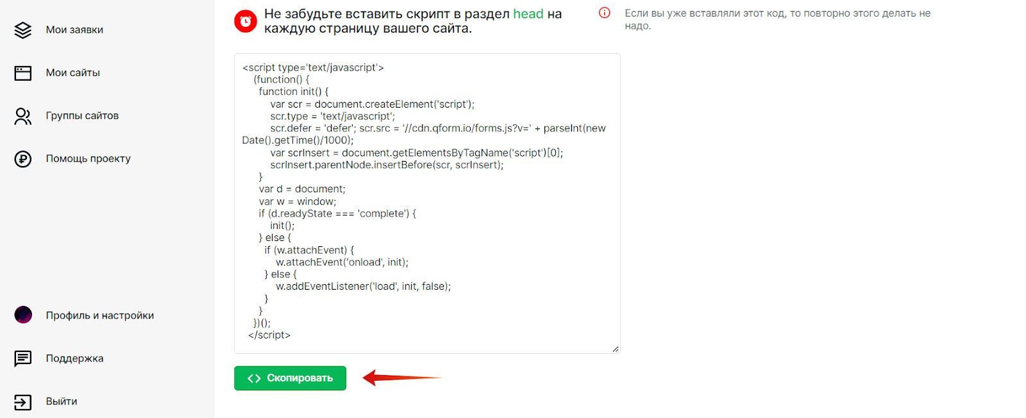Click the line "var d = document;"
1026x418 pixels.
pyautogui.click(x=302, y=189)
